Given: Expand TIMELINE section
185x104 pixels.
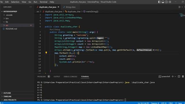Looking at the screenshot, I should pyautogui.click(x=7, y=96).
